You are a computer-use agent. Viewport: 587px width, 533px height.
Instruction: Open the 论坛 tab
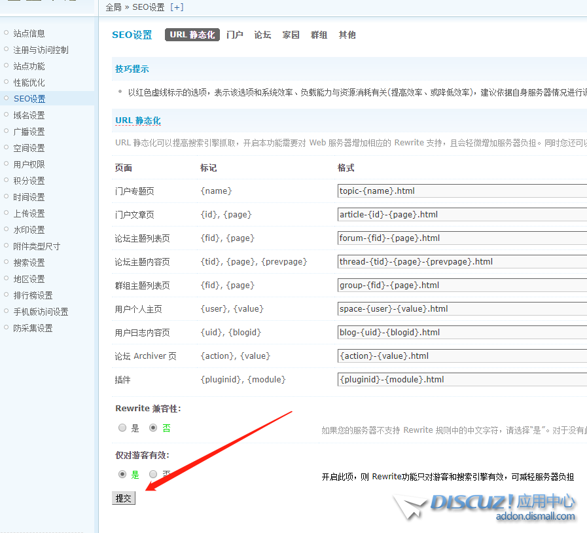tap(262, 35)
